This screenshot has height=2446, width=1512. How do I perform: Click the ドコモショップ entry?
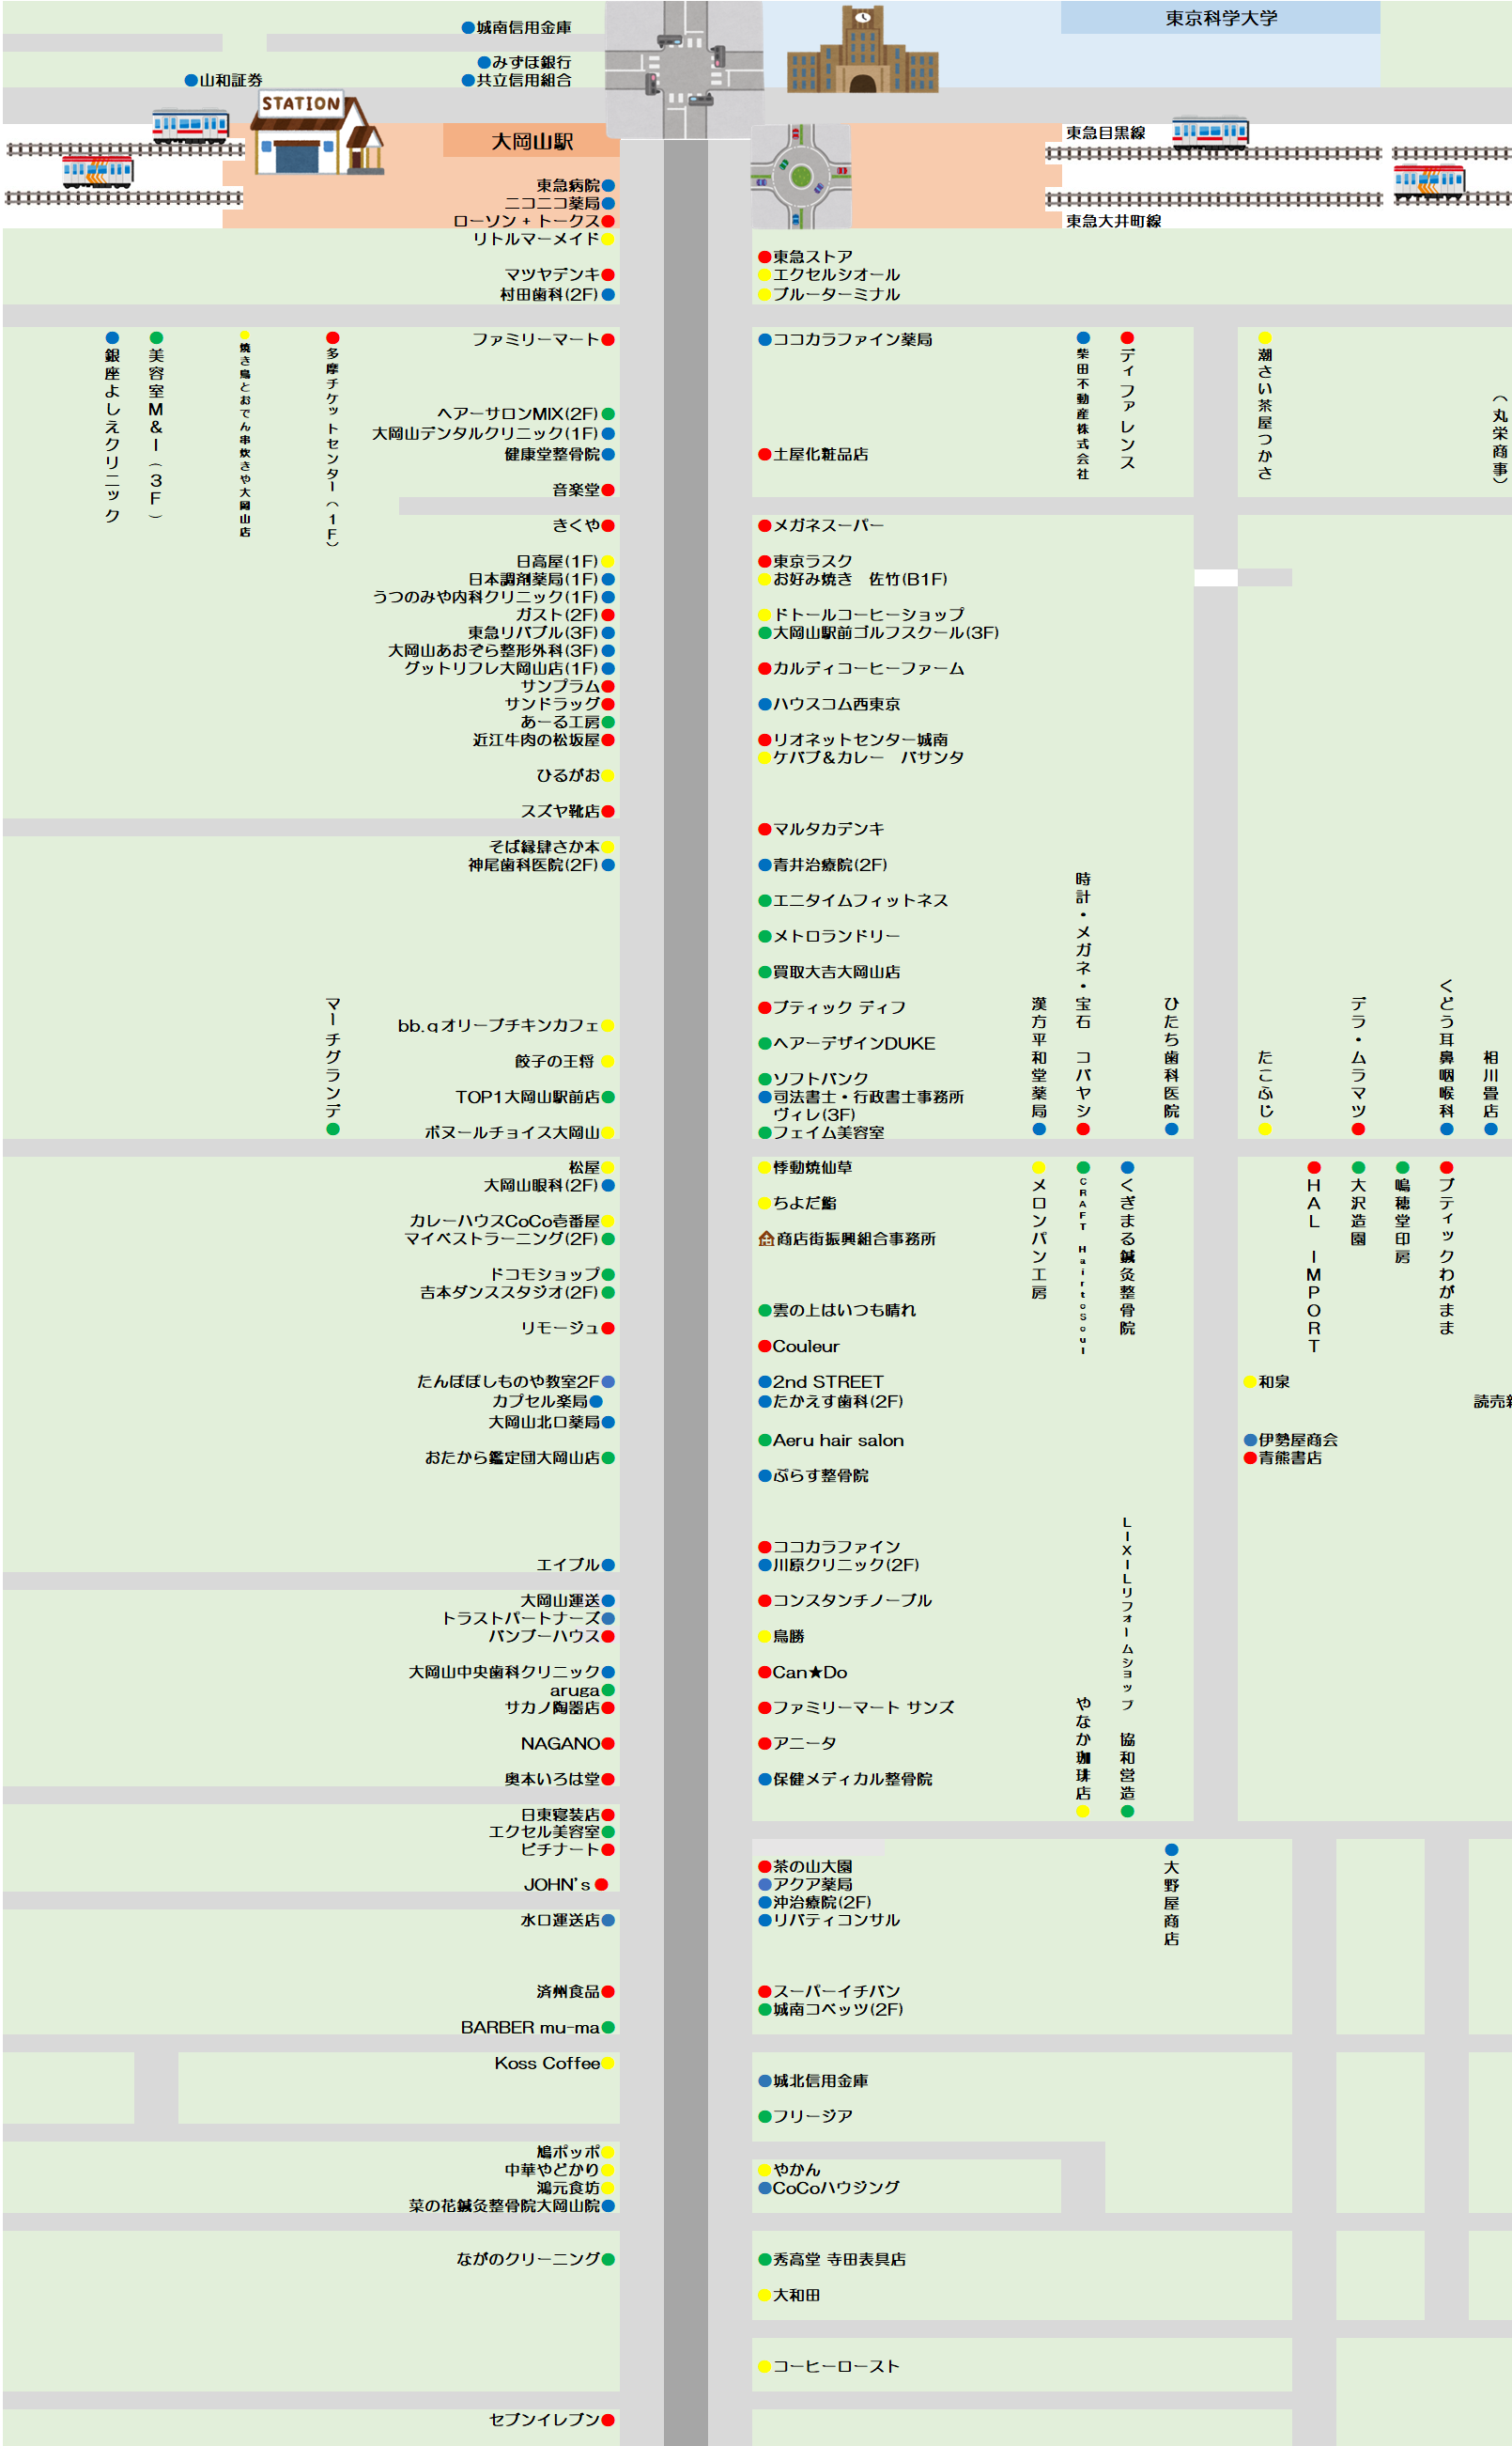point(551,1274)
